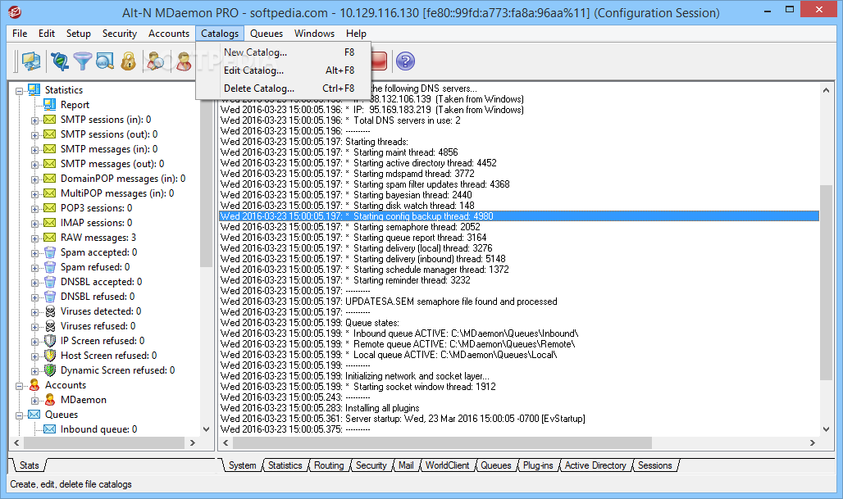Select 'DomainPOP messages (in): 0' tree row
Viewport: 843px width, 499px height.
(122, 179)
